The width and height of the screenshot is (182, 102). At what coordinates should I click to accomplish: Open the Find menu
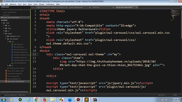pyautogui.click(x=20, y=4)
